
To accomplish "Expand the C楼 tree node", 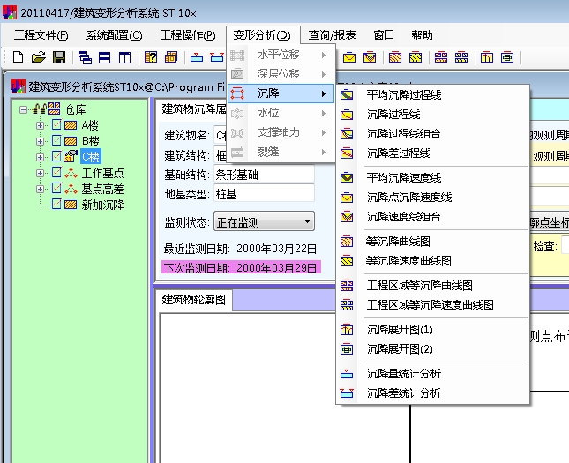I will coord(40,157).
